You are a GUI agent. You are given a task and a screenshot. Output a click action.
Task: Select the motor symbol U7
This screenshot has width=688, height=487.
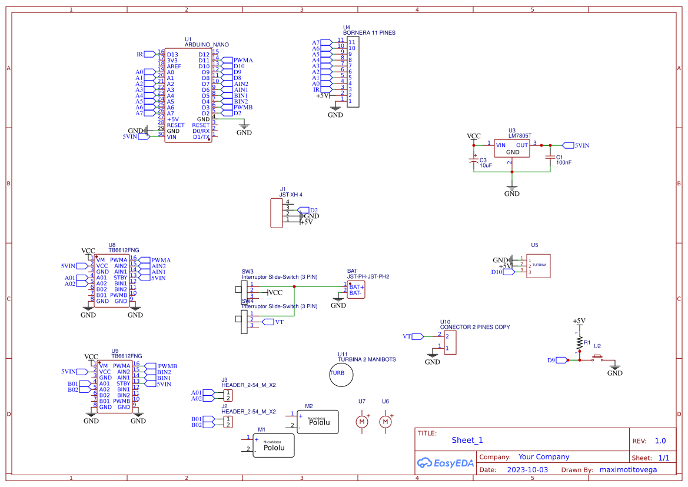(x=361, y=421)
